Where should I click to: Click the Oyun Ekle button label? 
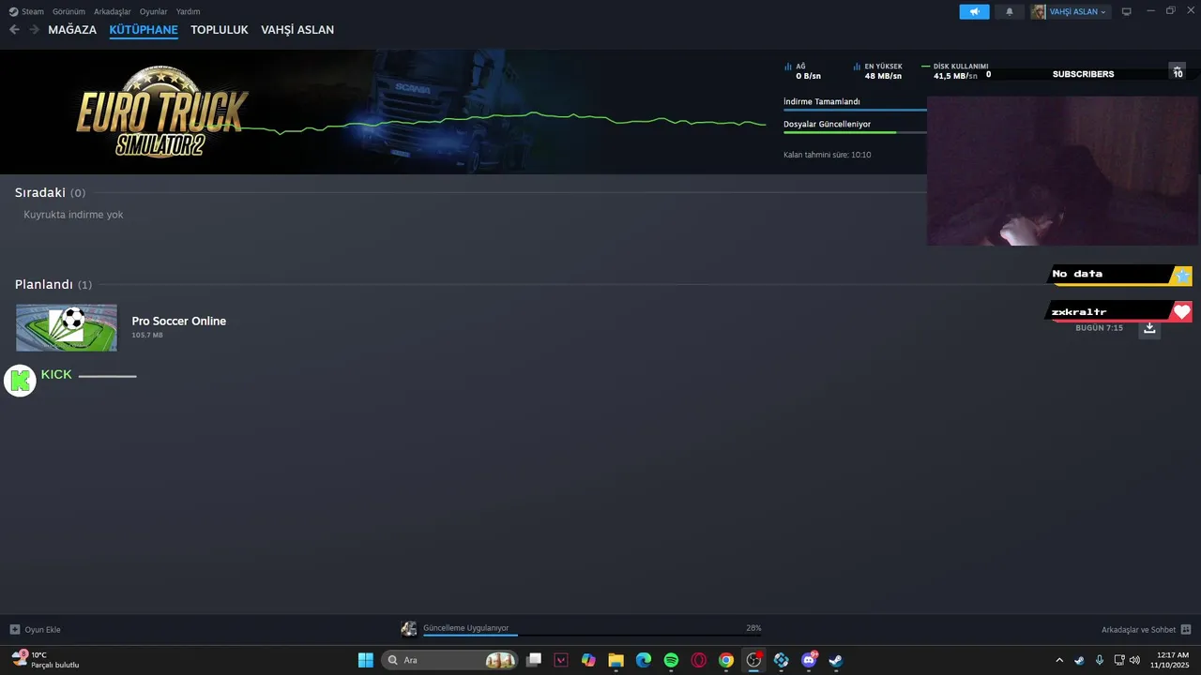(42, 629)
